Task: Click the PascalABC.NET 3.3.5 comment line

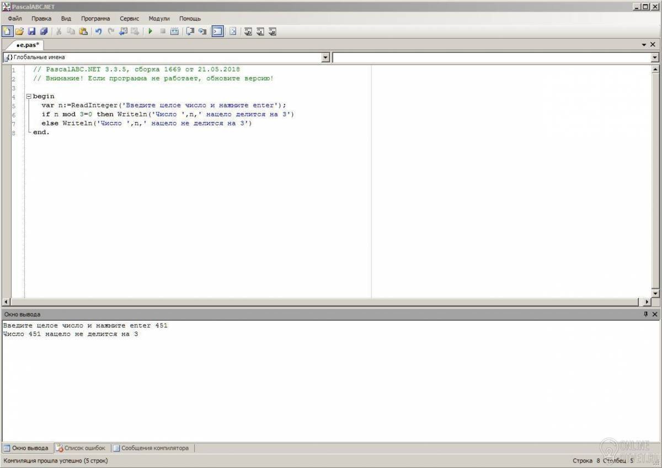Action: pyautogui.click(x=136, y=70)
